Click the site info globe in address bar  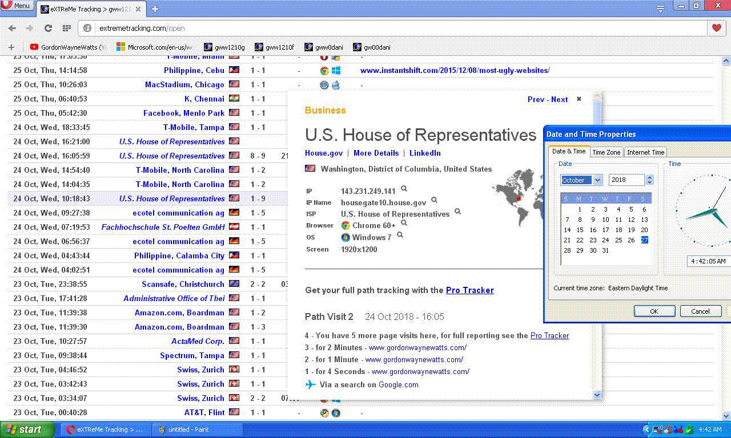(87, 28)
